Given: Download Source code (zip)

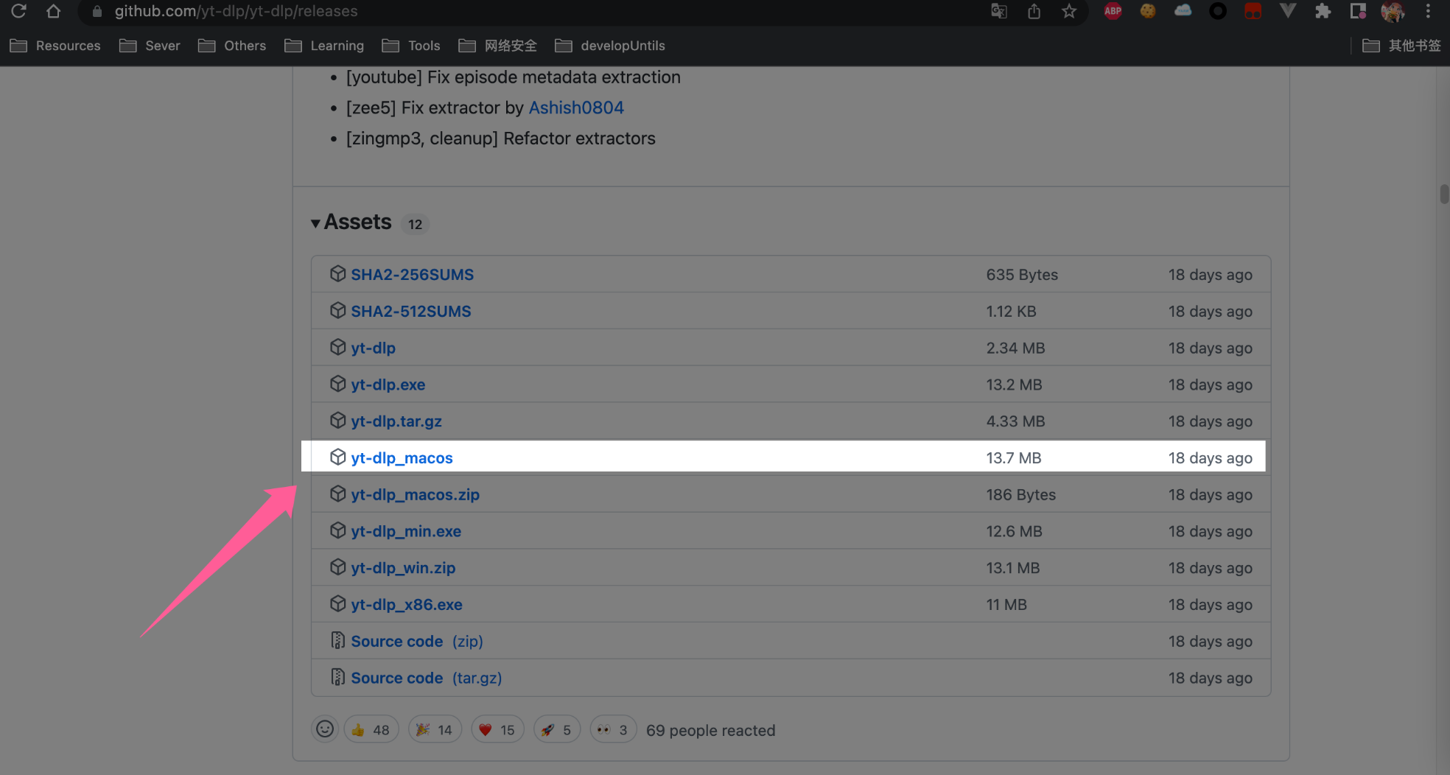Looking at the screenshot, I should (417, 642).
